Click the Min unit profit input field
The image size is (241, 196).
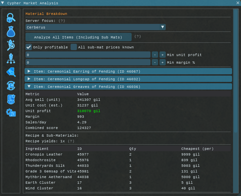88,55
